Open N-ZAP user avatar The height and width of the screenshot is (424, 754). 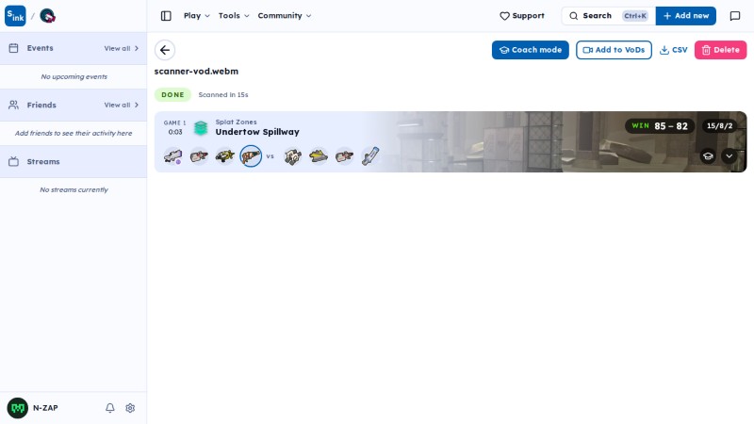[x=17, y=408]
